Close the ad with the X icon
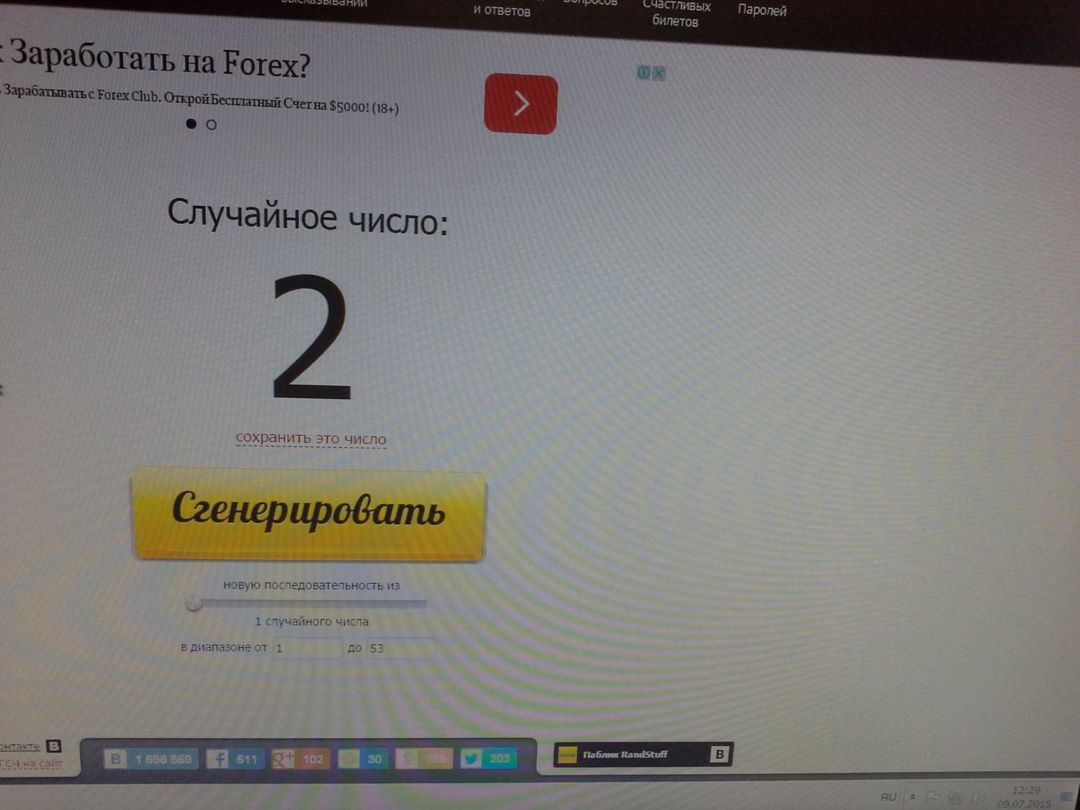Screen dimensions: 1080x810 pyautogui.click(x=659, y=73)
